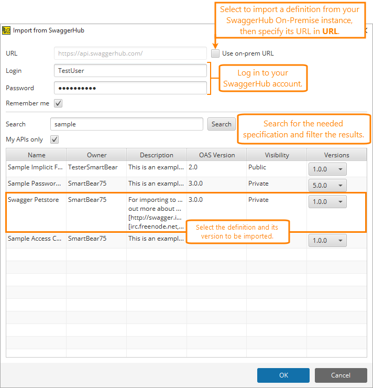This screenshot has width=373, height=388.
Task: Focus the URL input field
Action: click(130, 53)
